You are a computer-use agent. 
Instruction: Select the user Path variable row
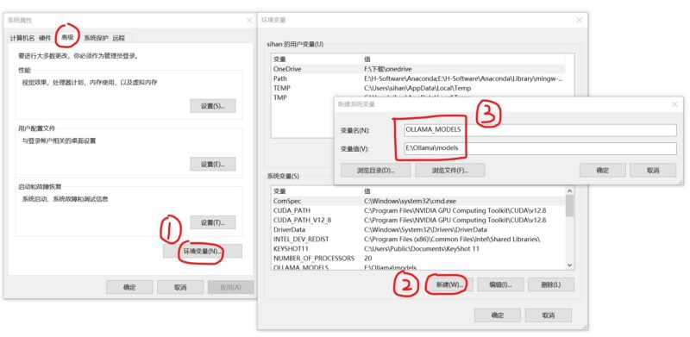(418, 78)
